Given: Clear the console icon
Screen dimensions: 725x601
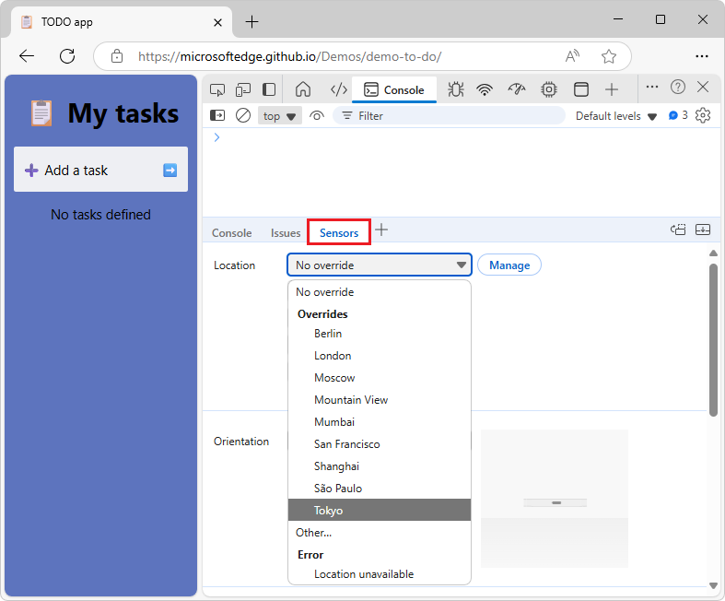Looking at the screenshot, I should tap(243, 115).
